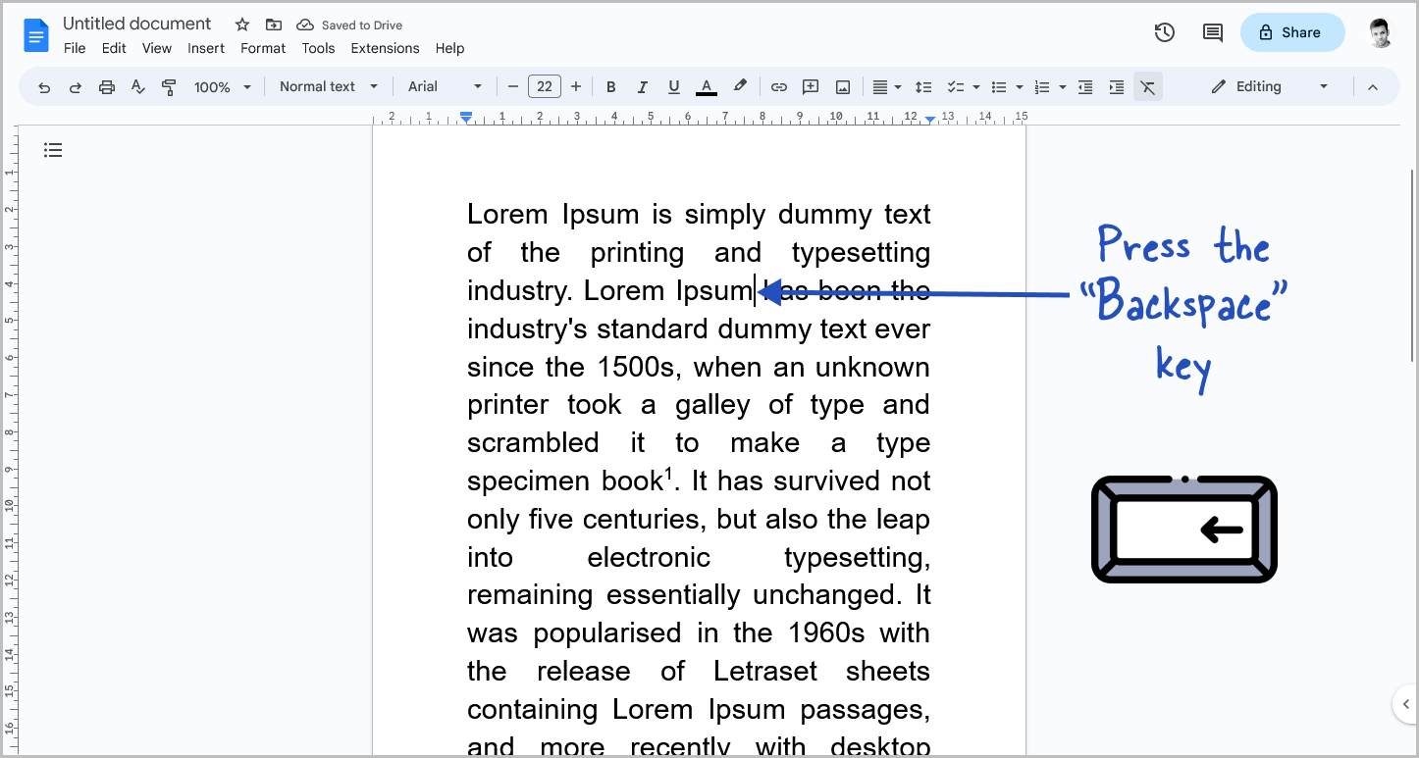Insert an image

[x=842, y=86]
